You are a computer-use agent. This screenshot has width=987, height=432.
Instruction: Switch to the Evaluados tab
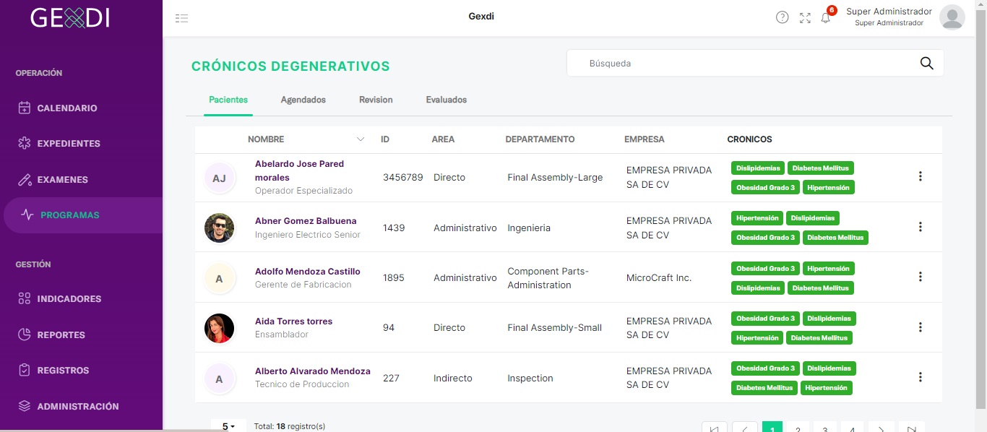point(447,100)
